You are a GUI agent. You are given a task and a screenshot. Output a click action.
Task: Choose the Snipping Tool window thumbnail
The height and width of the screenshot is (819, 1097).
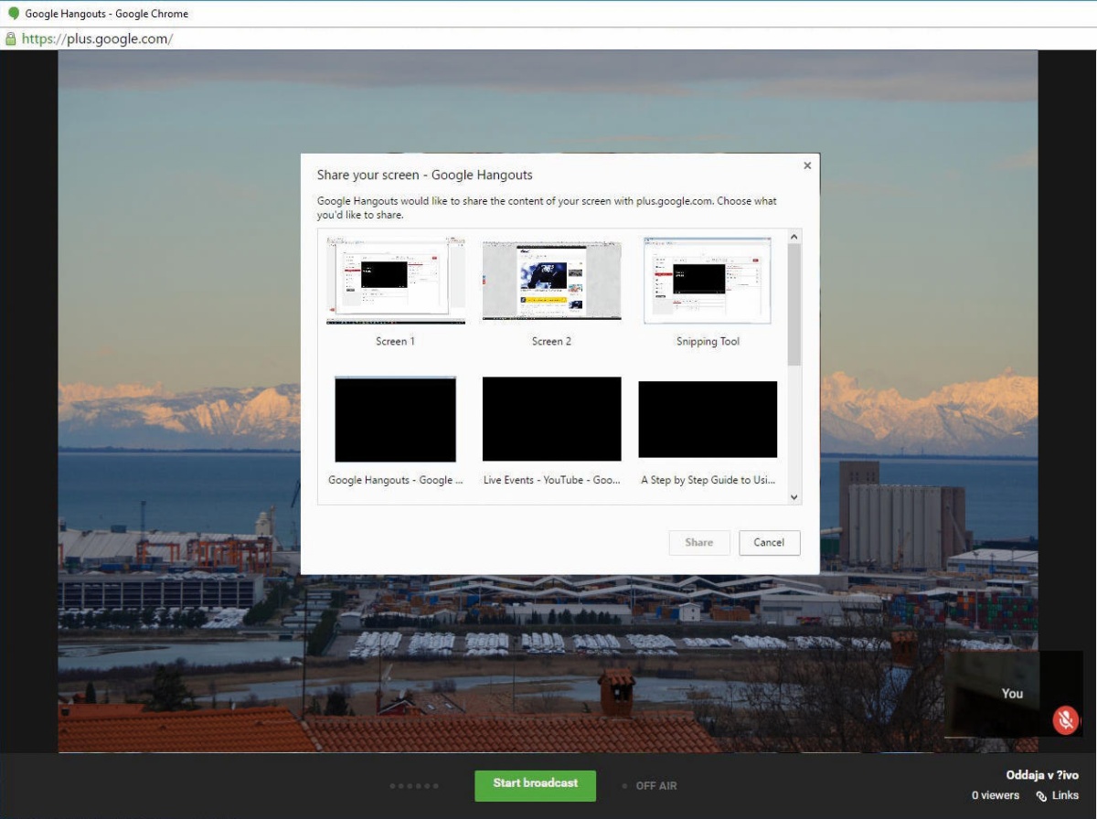pyautogui.click(x=708, y=282)
